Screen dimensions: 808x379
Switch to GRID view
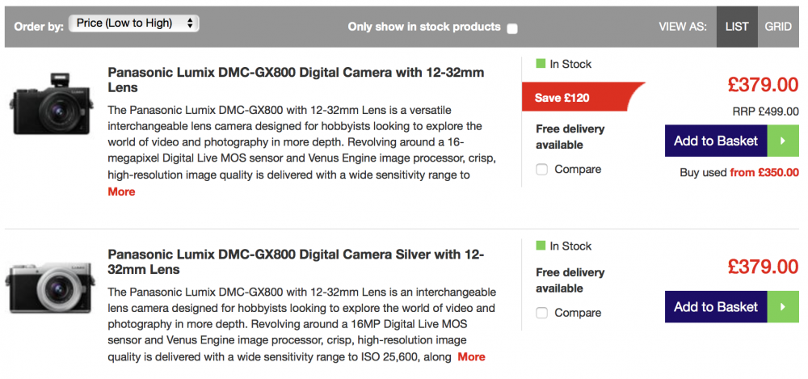[778, 27]
